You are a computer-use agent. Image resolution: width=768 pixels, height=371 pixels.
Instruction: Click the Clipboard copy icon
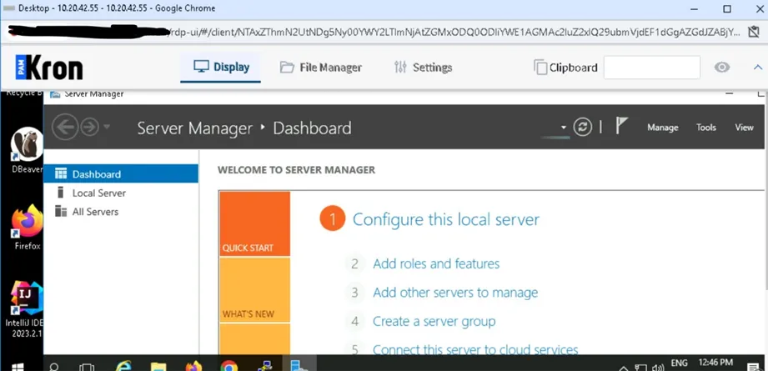click(x=540, y=68)
